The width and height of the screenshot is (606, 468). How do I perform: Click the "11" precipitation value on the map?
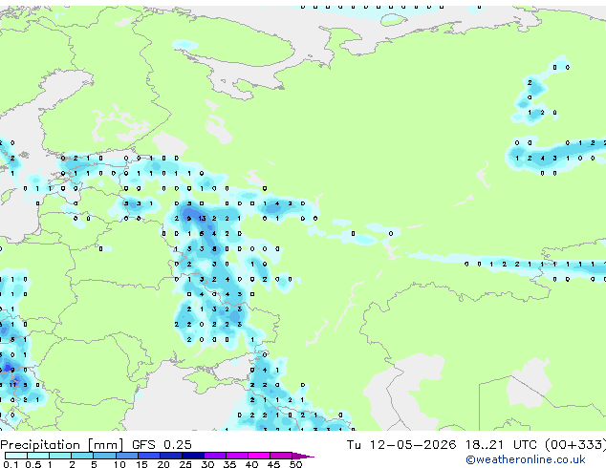(13, 385)
